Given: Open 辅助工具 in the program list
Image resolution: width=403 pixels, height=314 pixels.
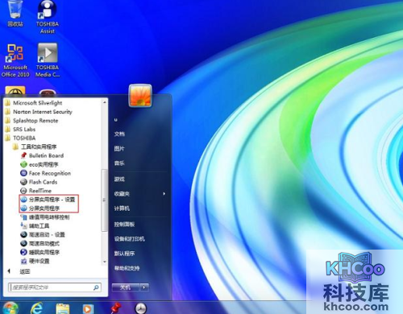Looking at the screenshot, I should [x=35, y=226].
